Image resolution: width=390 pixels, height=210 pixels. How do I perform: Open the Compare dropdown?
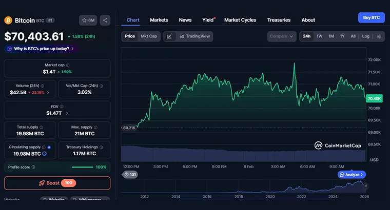(282, 36)
